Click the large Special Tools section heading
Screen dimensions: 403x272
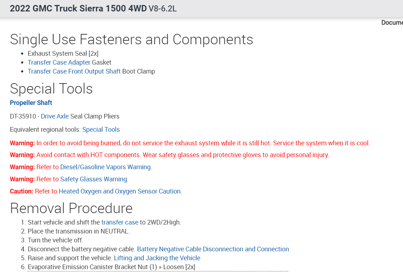coord(51,89)
